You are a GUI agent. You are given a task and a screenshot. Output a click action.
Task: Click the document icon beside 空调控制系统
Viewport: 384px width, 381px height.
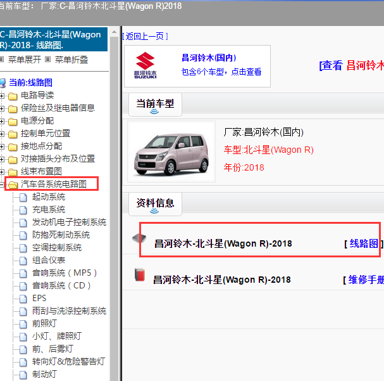pos(23,248)
